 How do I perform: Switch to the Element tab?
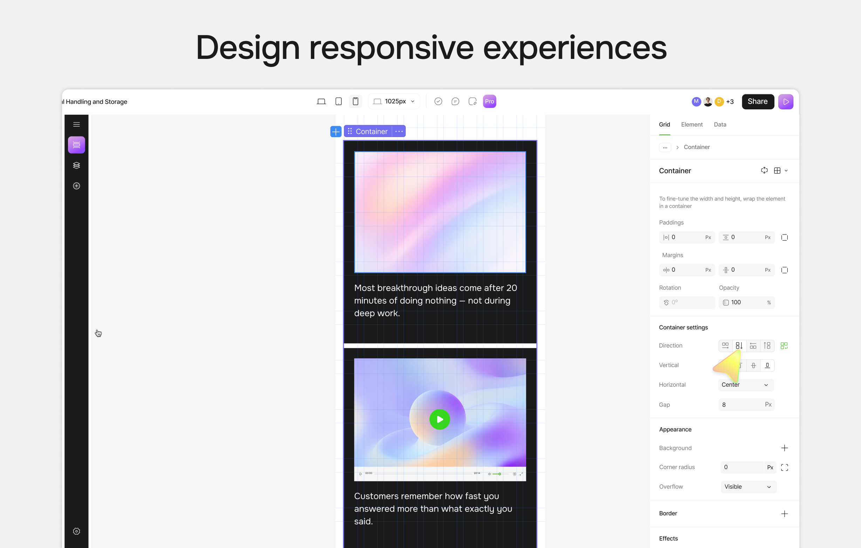(691, 124)
